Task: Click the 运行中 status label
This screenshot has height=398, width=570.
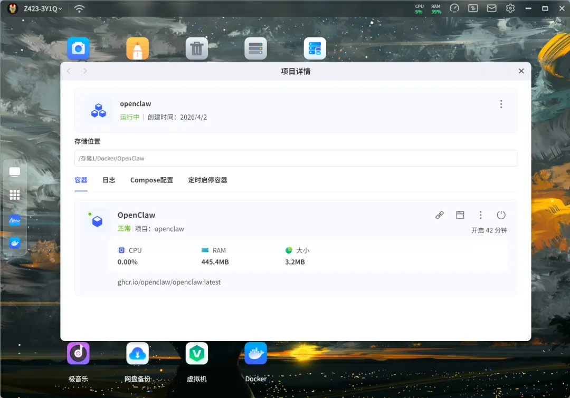Action: coord(130,117)
